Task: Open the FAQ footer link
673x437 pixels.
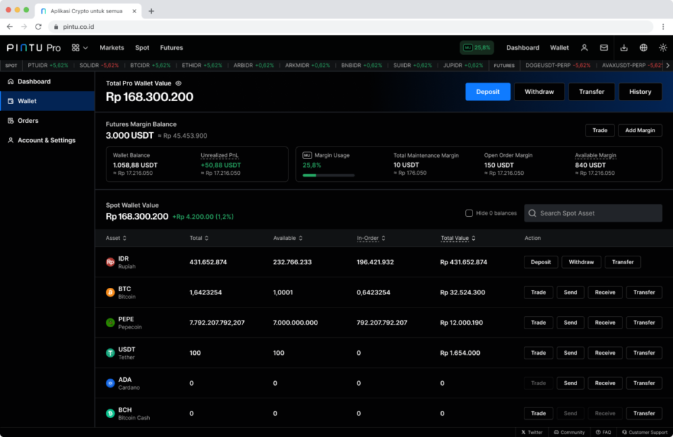Action: (603, 432)
